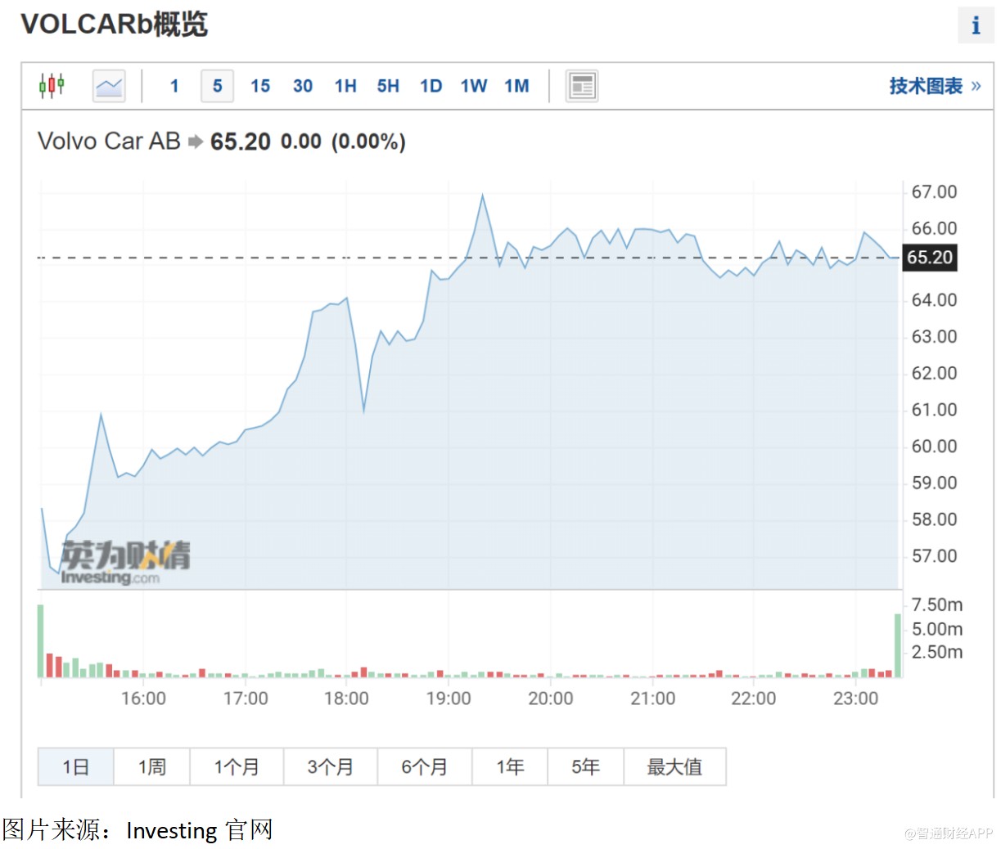This screenshot has height=849, width=1001.
Task: Click the Volvo Car AB name text
Action: [x=109, y=141]
